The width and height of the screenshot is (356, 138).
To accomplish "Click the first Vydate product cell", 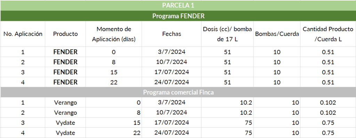I will (x=65, y=123).
